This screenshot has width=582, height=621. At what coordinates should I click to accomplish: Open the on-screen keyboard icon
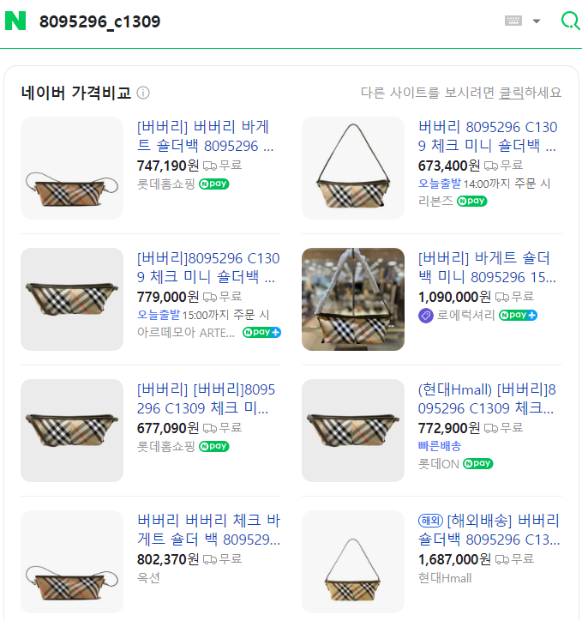(513, 21)
